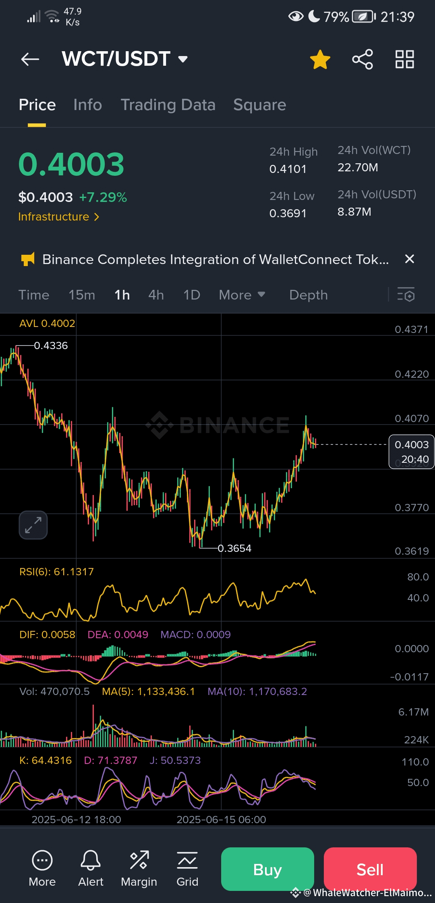The width and height of the screenshot is (435, 903).
Task: Tap the red Sell button
Action: 370,869
